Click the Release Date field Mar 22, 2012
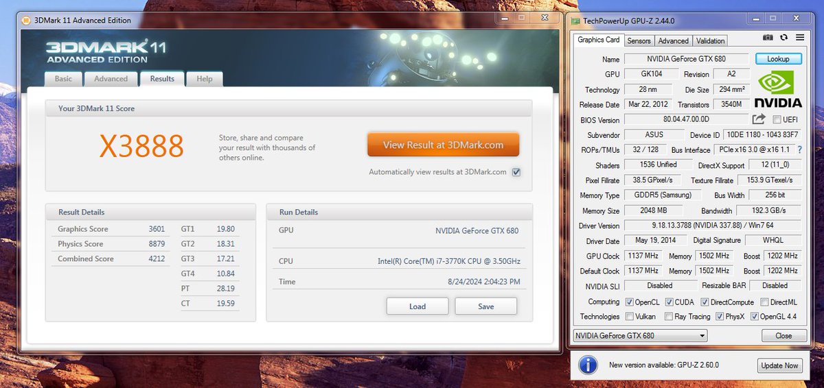This screenshot has height=388, width=824. (649, 105)
